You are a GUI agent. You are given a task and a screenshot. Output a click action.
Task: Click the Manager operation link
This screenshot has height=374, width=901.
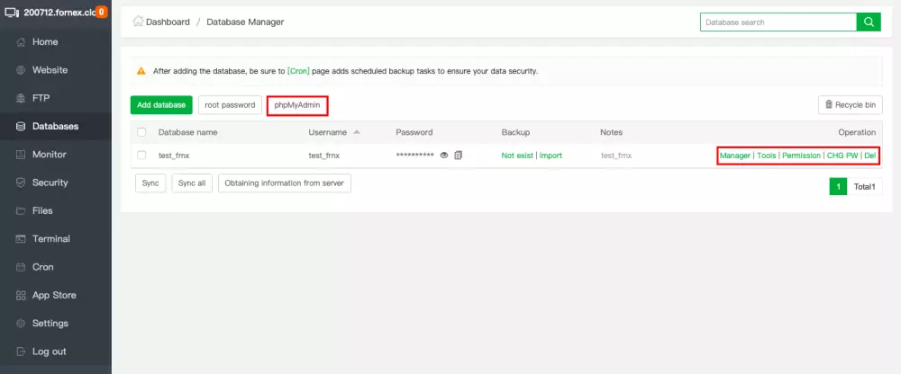coord(735,156)
